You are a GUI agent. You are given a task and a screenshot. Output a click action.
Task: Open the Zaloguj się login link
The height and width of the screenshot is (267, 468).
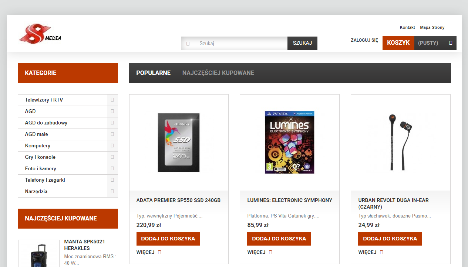[x=364, y=40]
